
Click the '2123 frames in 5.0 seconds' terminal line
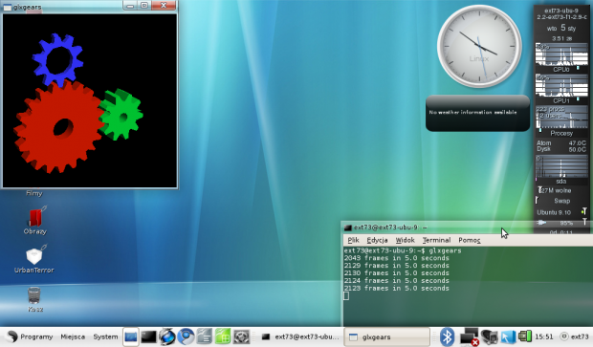point(396,289)
